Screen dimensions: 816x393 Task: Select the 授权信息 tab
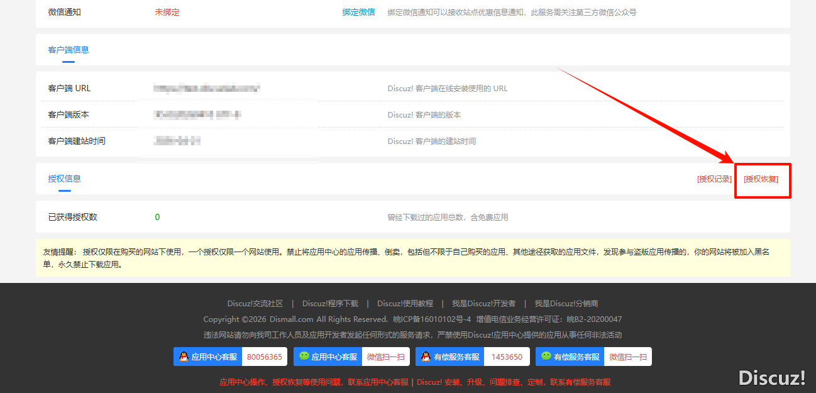point(64,179)
